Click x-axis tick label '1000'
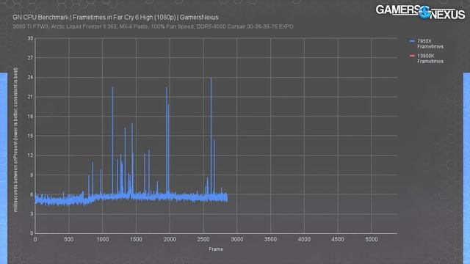 (x=103, y=240)
